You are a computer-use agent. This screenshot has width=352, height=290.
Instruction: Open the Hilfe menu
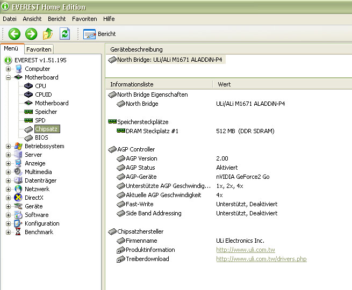tap(109, 19)
